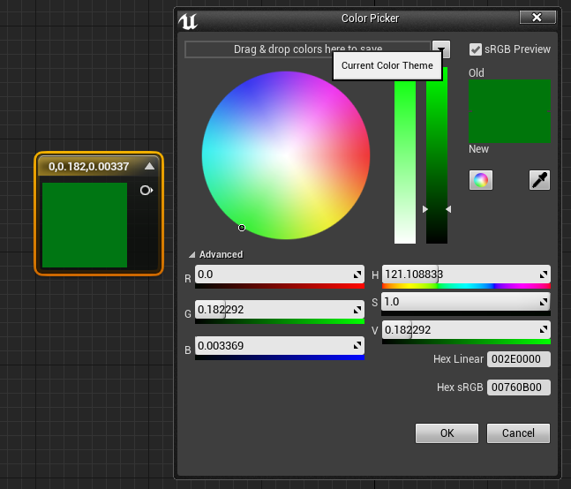Click the B field's expand arrow

[x=357, y=345]
